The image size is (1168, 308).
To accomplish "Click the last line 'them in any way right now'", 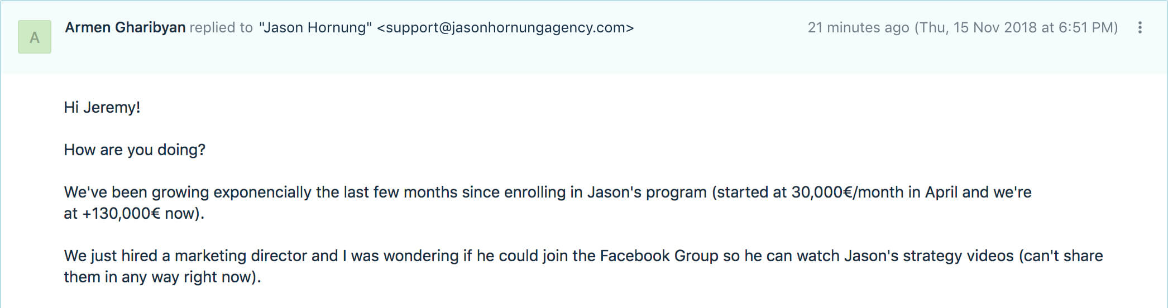I will pyautogui.click(x=162, y=277).
